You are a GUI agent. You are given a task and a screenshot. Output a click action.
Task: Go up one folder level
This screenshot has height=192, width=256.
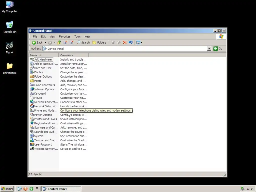click(x=59, y=42)
